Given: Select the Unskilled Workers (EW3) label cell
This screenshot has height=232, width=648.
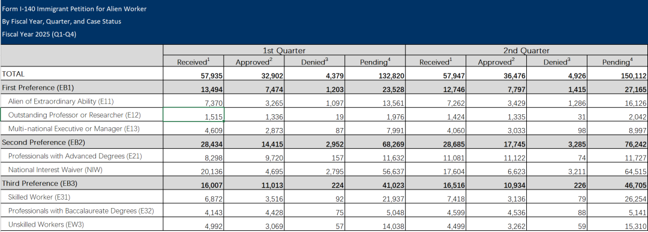Looking at the screenshot, I should pos(82,225).
